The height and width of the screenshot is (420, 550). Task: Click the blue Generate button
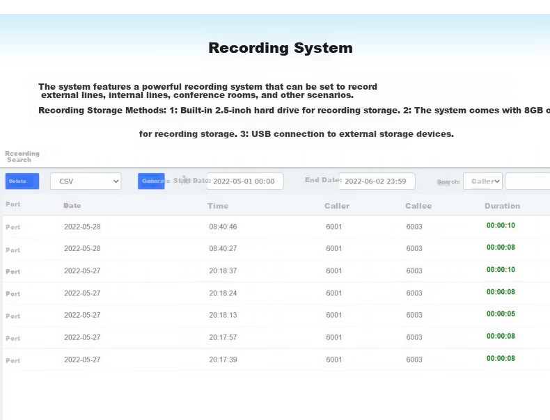click(x=151, y=181)
